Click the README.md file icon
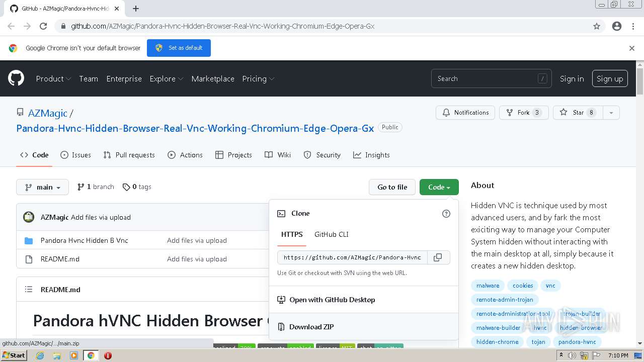 point(29,259)
